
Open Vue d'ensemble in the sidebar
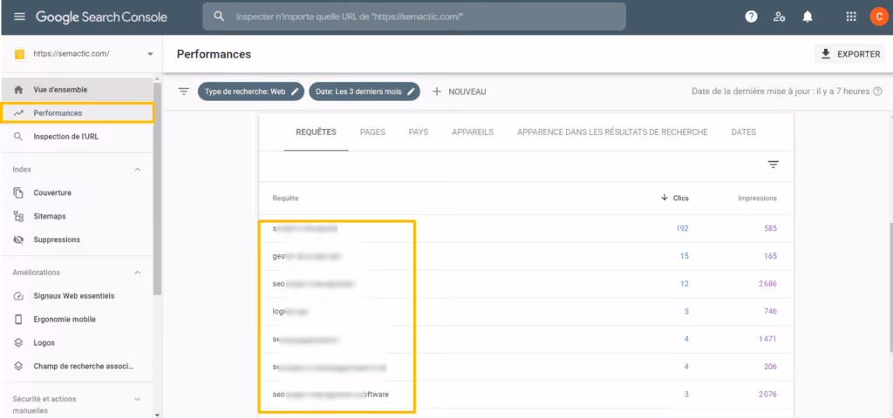(78, 90)
